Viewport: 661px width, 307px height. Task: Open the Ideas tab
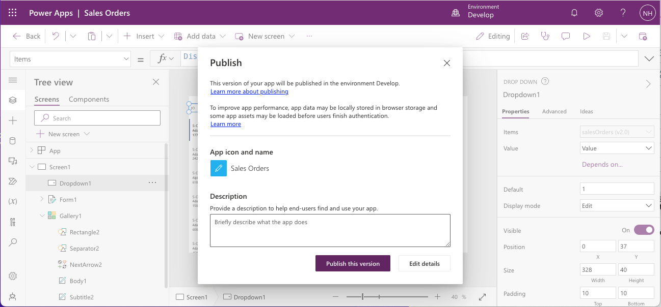[586, 111]
